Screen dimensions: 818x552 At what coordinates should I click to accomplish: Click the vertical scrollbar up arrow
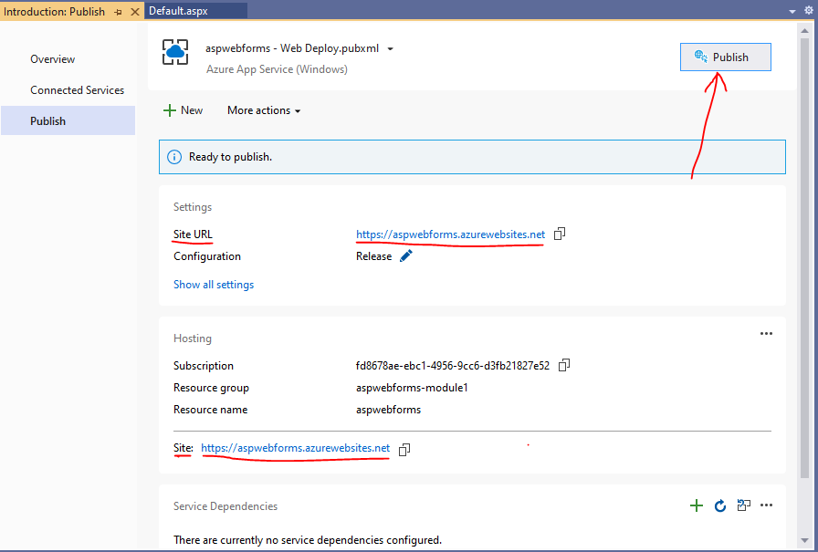pyautogui.click(x=804, y=31)
